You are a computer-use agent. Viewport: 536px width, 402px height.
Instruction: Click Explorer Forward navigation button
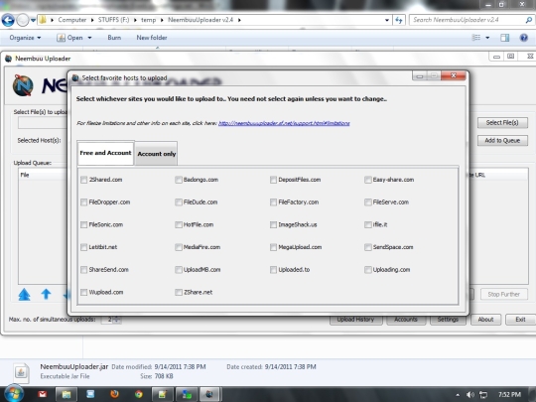(23, 20)
